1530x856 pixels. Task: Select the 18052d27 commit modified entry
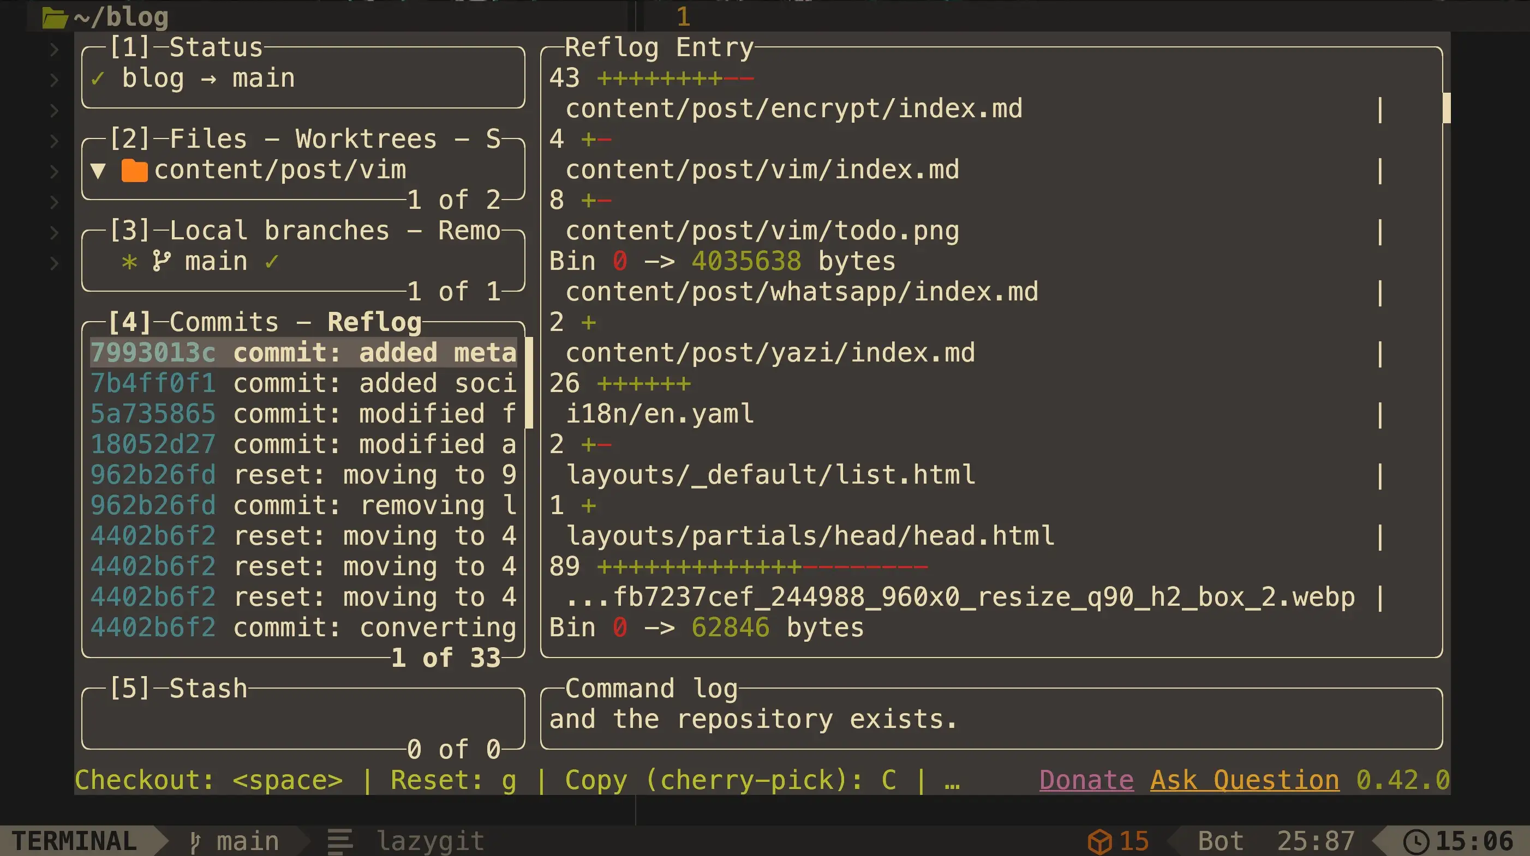click(x=303, y=444)
